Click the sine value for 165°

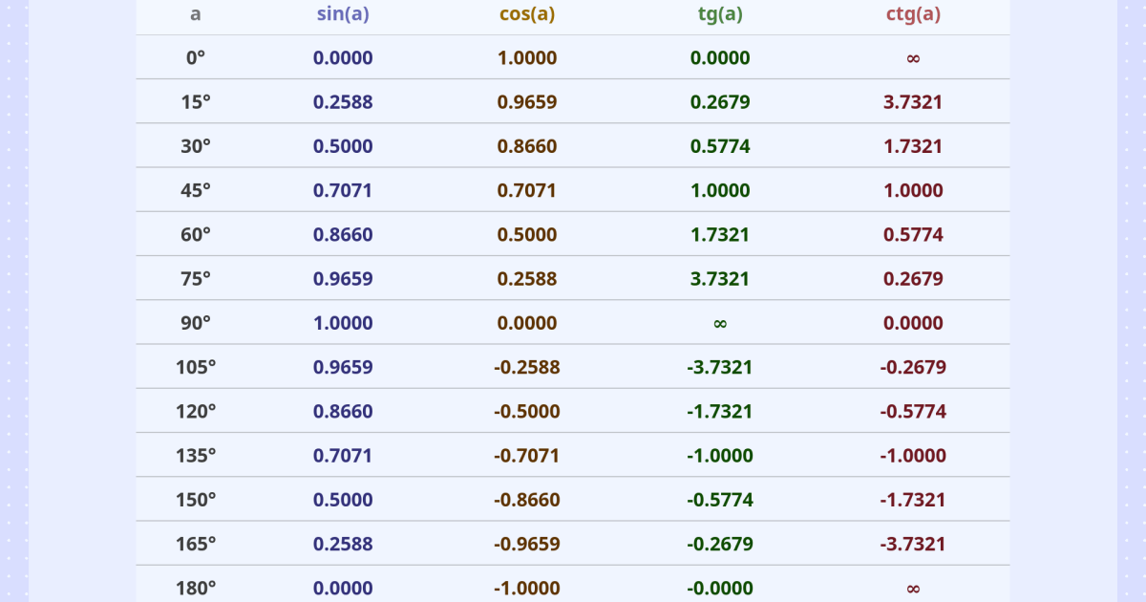pos(343,544)
